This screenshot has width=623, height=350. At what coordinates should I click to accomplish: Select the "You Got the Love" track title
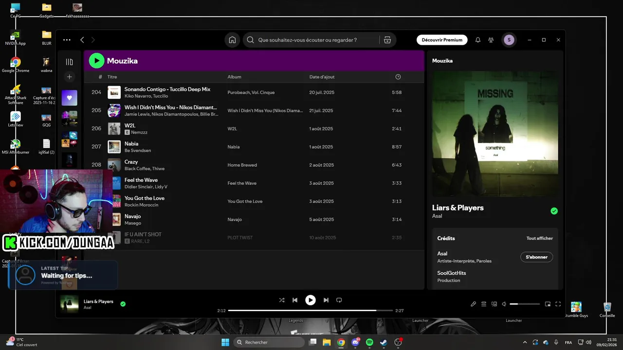[x=145, y=198]
